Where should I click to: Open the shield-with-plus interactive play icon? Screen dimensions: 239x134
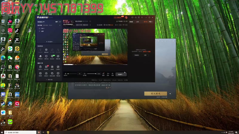click(46, 50)
